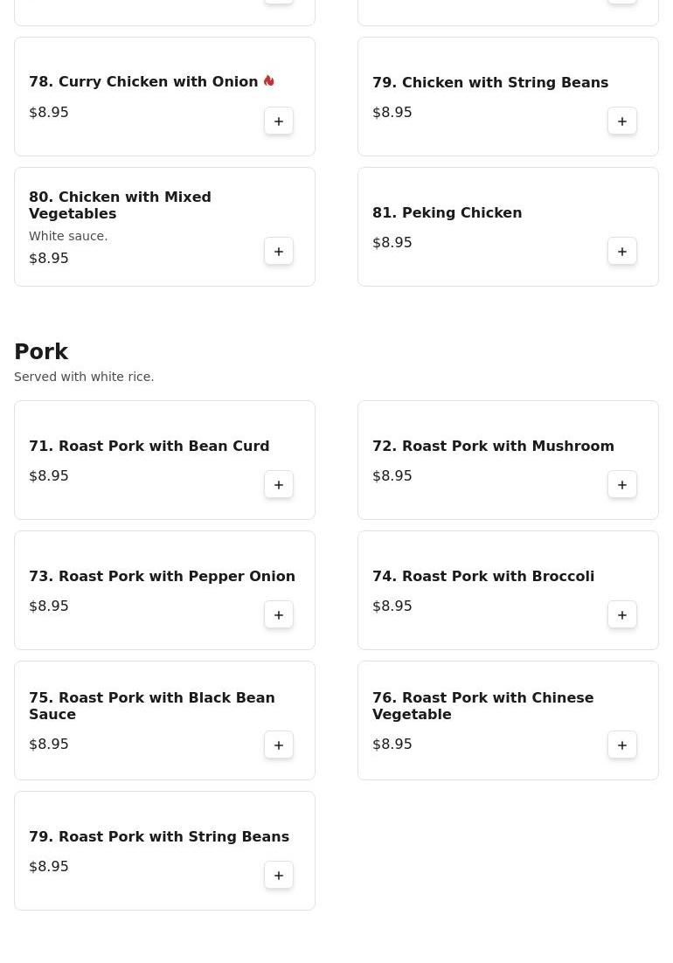Open 81. Peking Chicken item details
Viewport: 673px width, 963px height.
(x=447, y=212)
